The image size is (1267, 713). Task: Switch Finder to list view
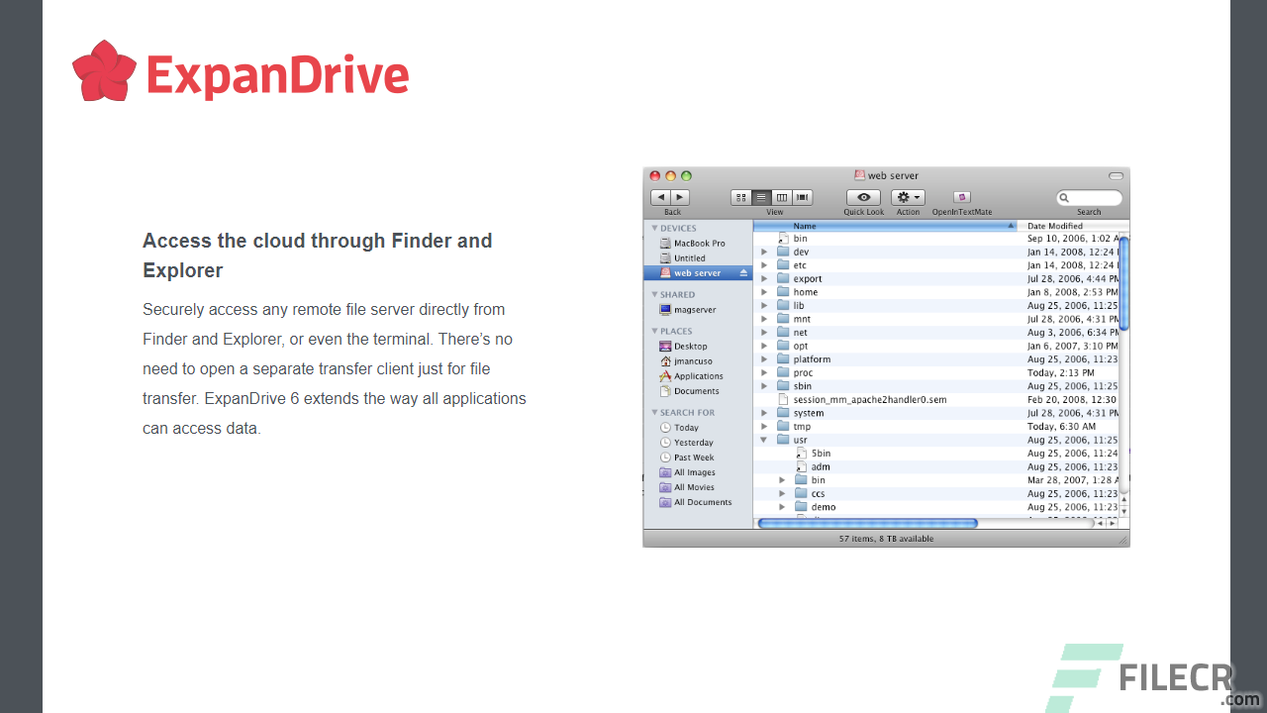761,197
